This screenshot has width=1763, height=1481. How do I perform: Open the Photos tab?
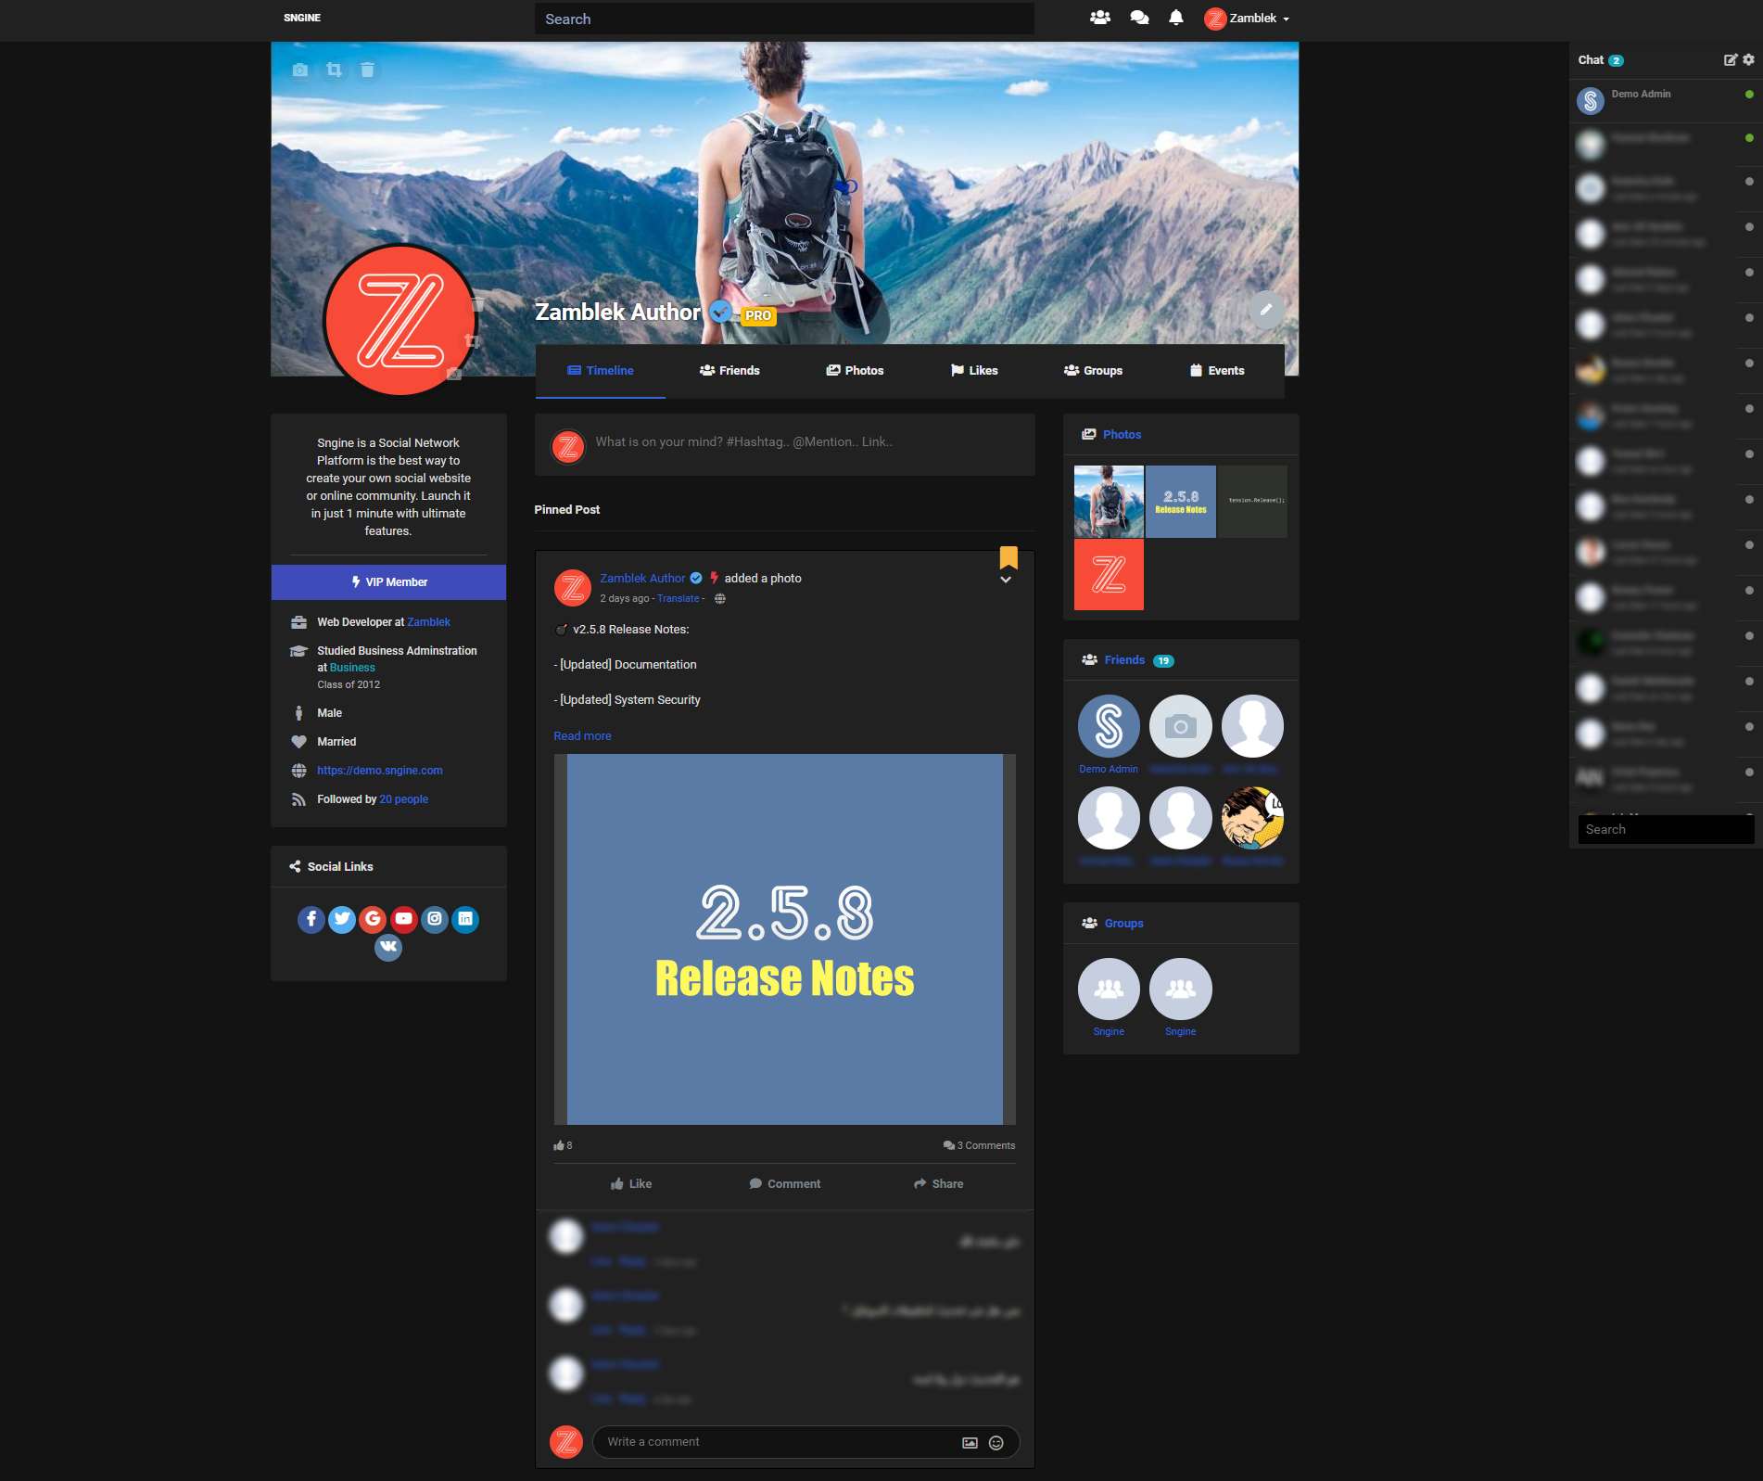(855, 370)
